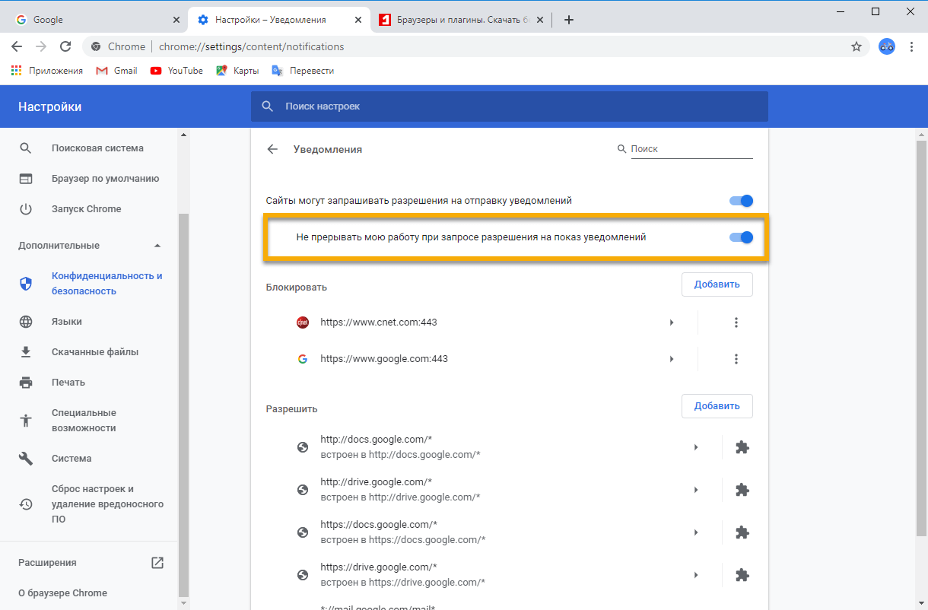Focus the Поиск настроек search field
The height and width of the screenshot is (610, 928).
pyautogui.click(x=510, y=106)
